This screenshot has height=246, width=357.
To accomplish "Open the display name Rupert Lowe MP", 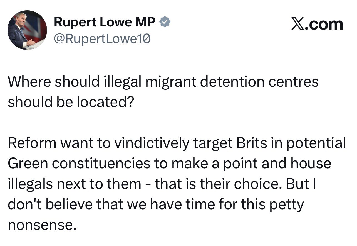I will tap(105, 22).
